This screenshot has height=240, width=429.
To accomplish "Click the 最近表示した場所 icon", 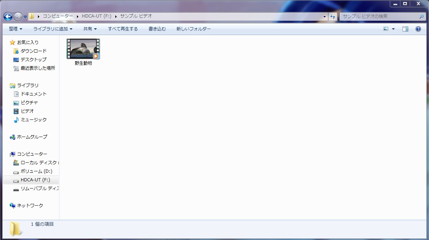I will (16, 68).
